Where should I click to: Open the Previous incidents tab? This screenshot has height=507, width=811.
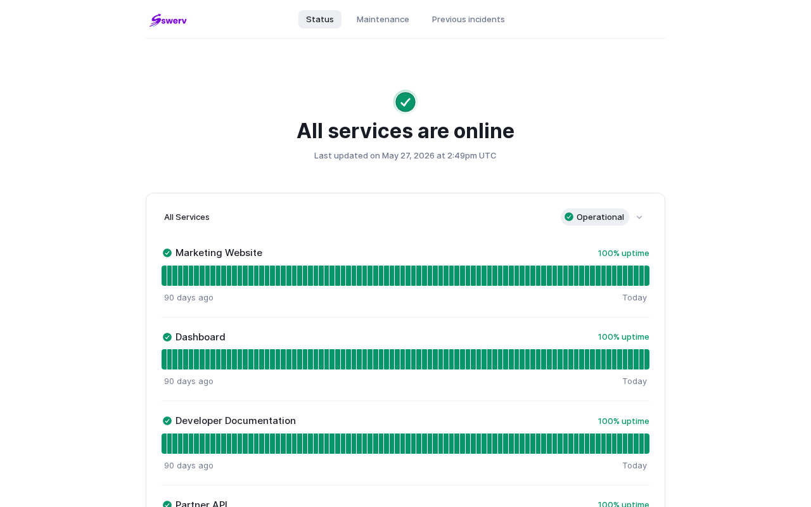pyautogui.click(x=468, y=19)
